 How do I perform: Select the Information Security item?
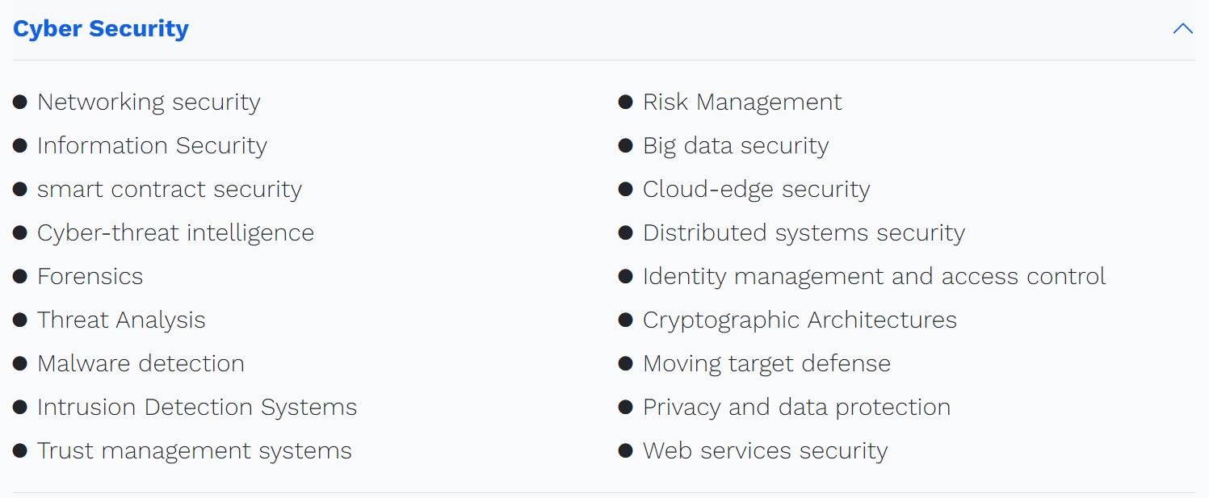tap(152, 146)
